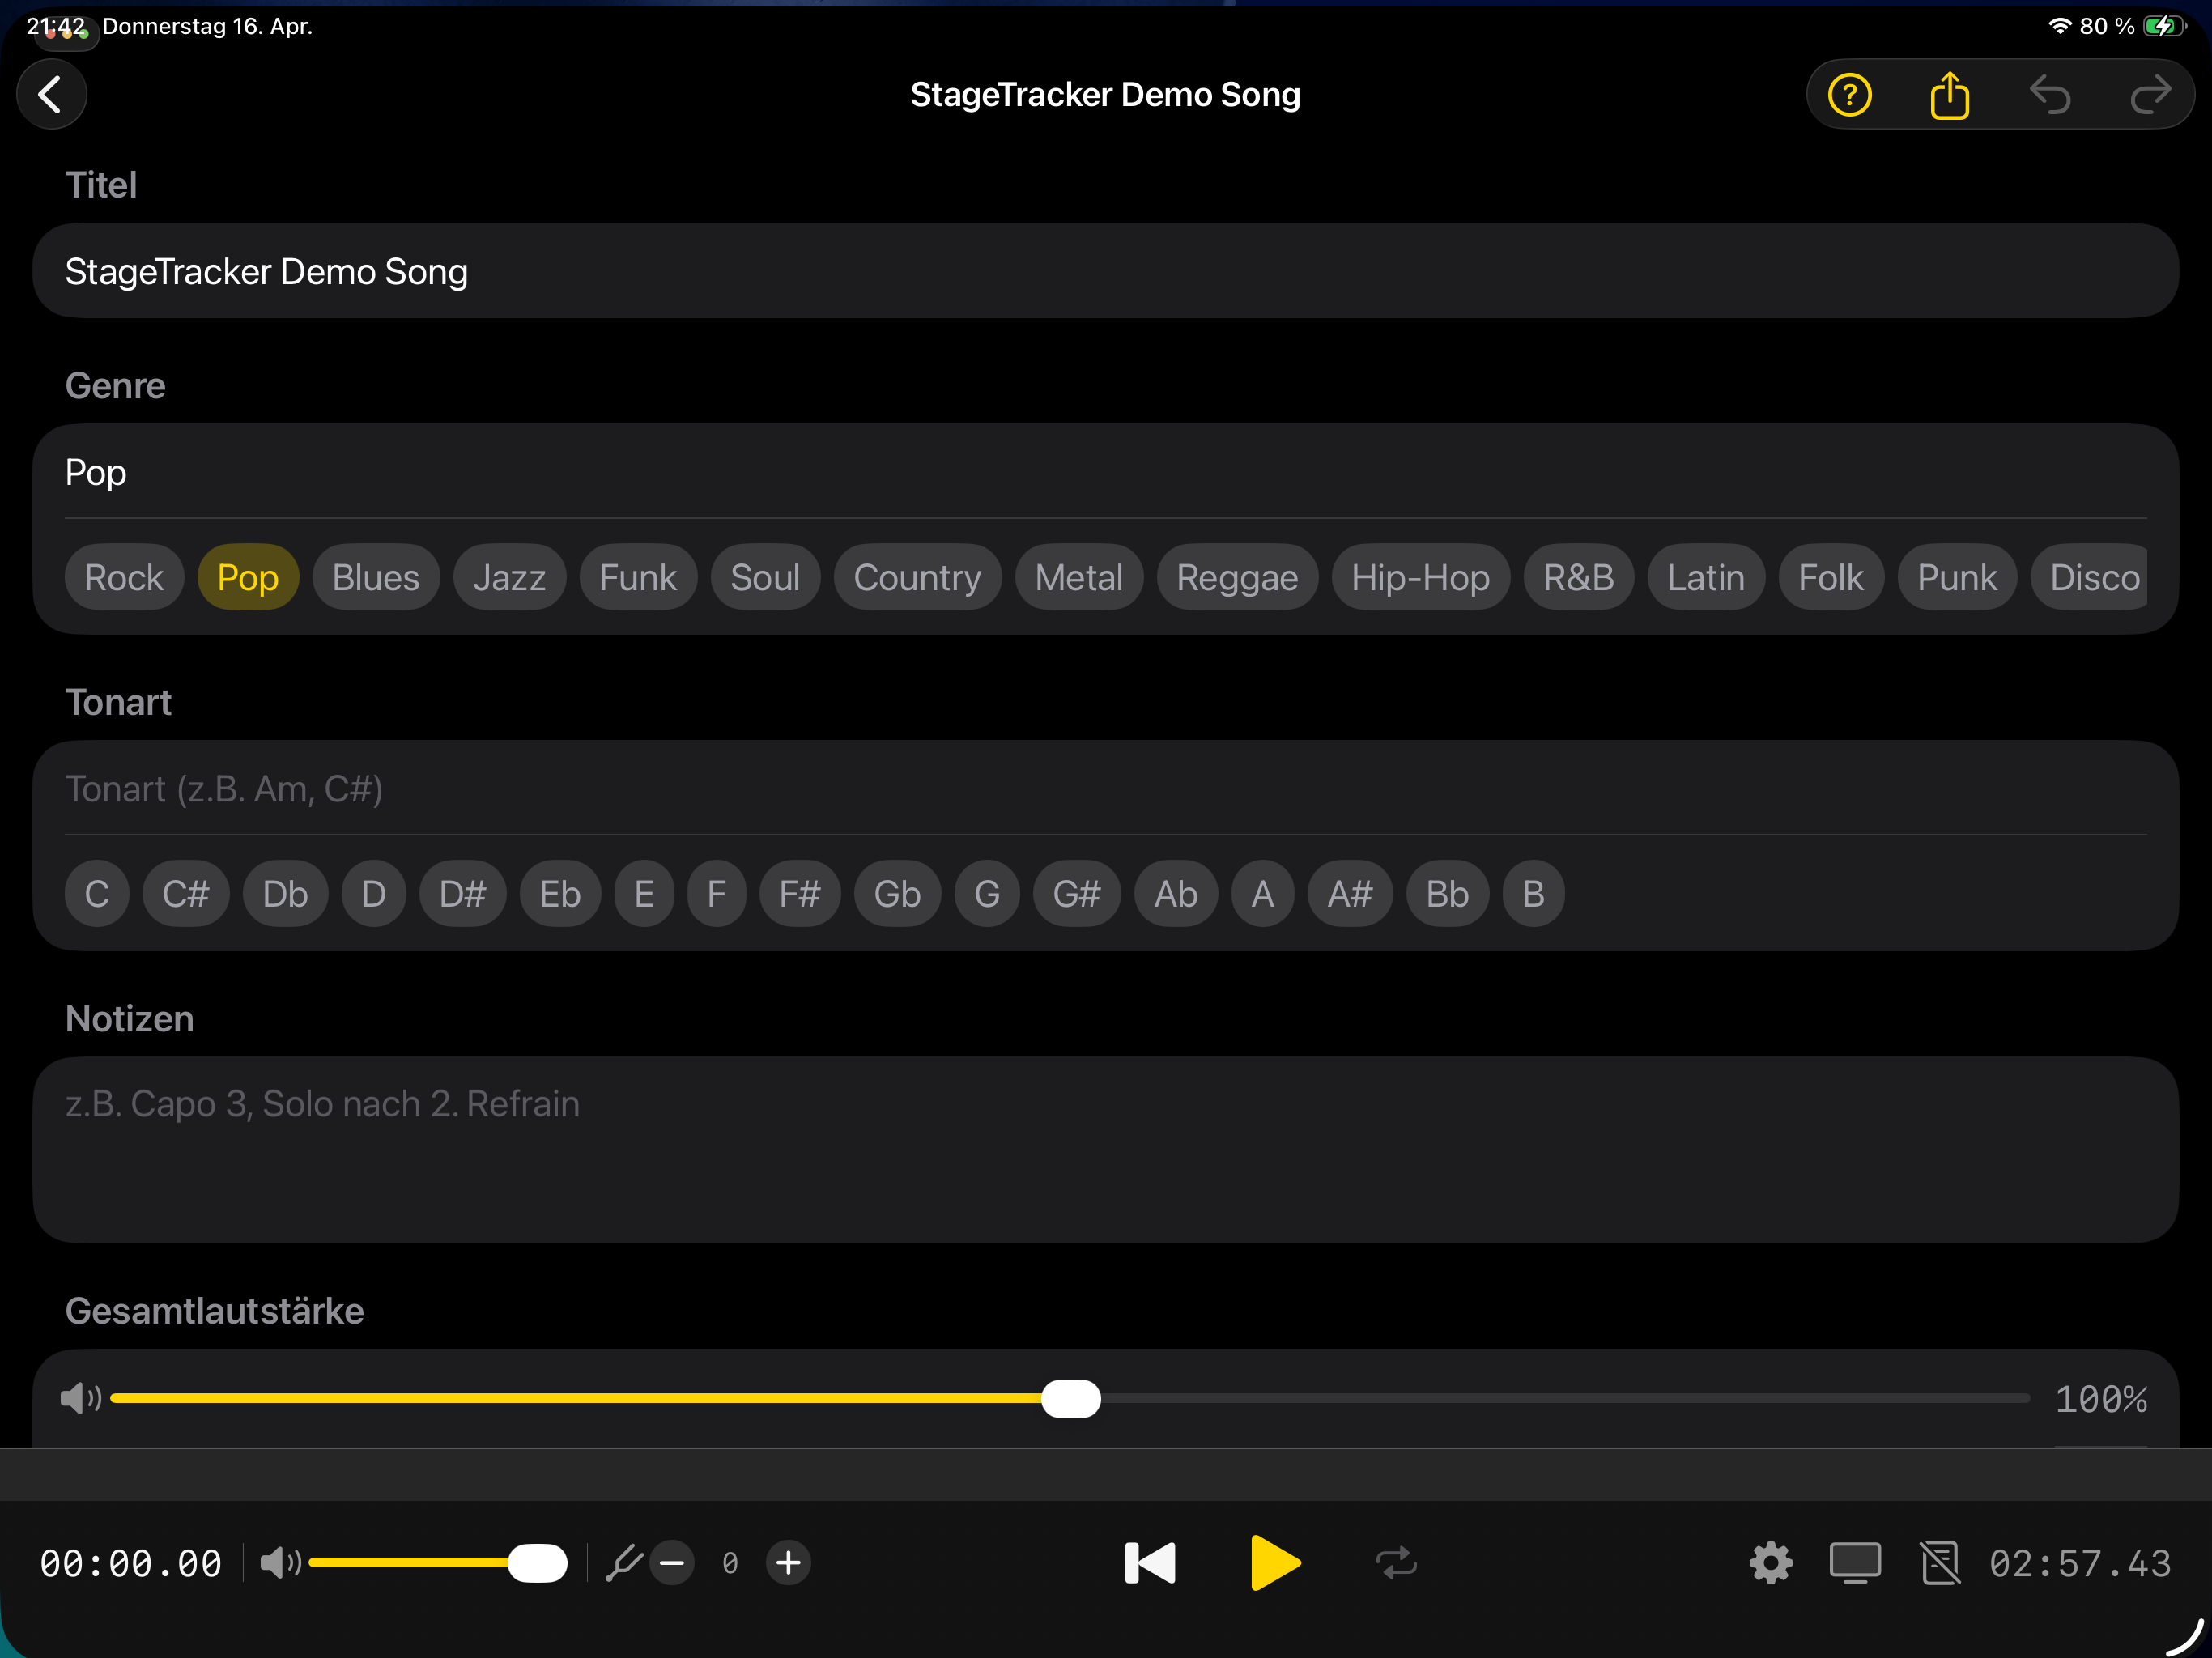Click the battery indicator in status bar

pos(2164,26)
